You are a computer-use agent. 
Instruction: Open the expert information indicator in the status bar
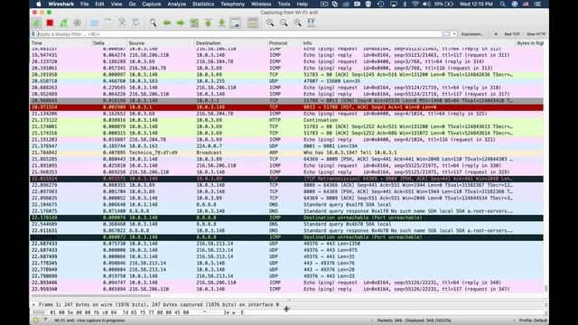pos(36,320)
